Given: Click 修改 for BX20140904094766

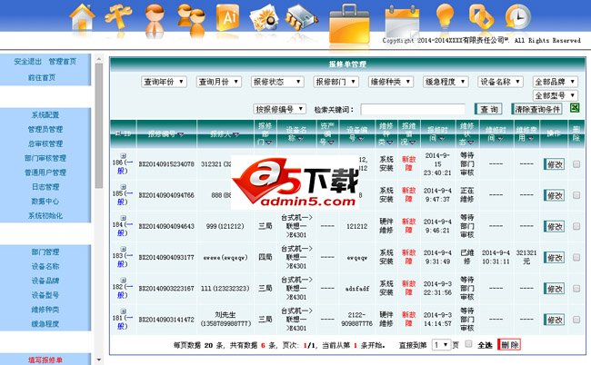Looking at the screenshot, I should click(x=554, y=196).
